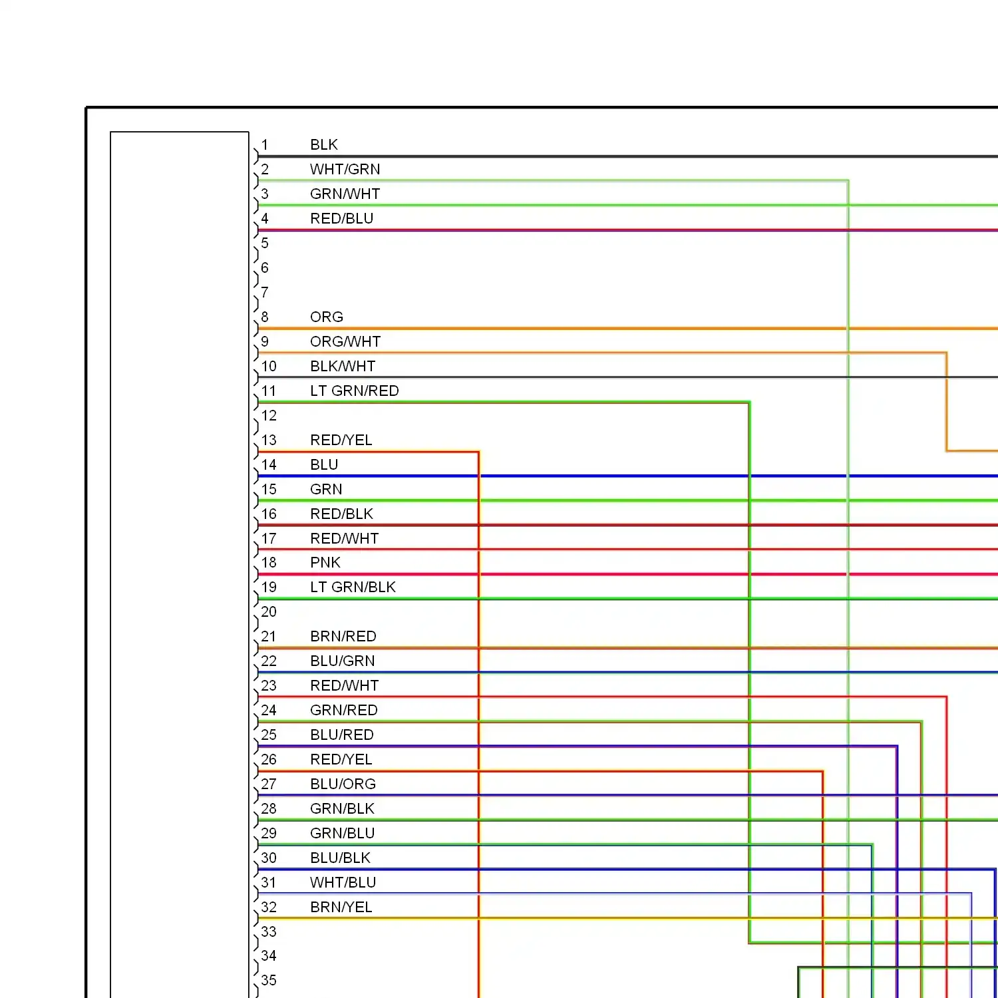Click the BLU label at pin 14
The width and height of the screenshot is (998, 998).
pos(323,464)
